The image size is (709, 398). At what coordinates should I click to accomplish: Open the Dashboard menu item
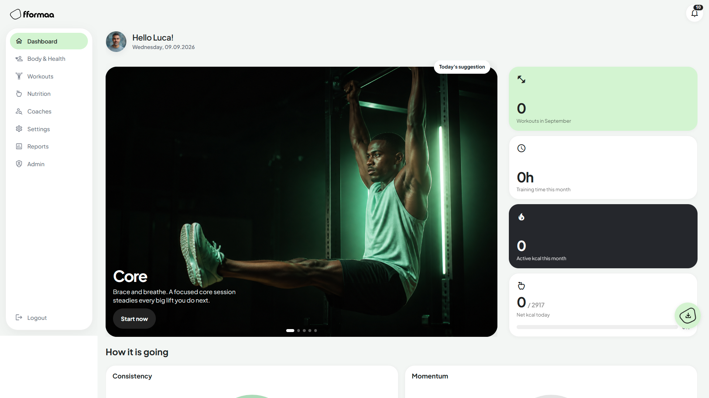click(x=49, y=41)
